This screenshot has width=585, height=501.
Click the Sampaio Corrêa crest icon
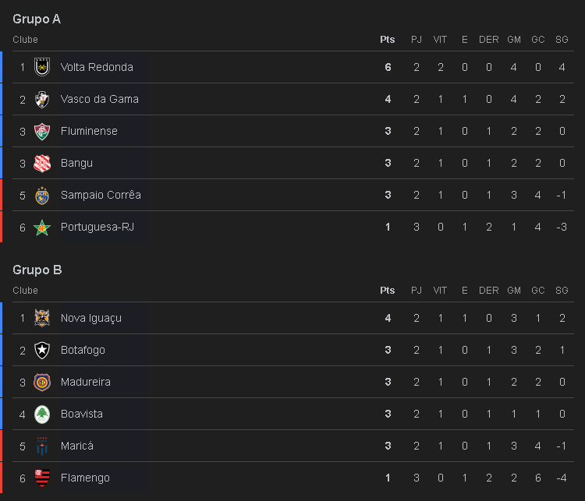coord(42,195)
